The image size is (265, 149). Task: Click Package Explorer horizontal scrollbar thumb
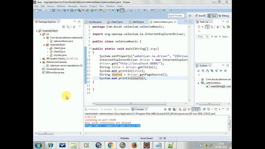coord(46,133)
